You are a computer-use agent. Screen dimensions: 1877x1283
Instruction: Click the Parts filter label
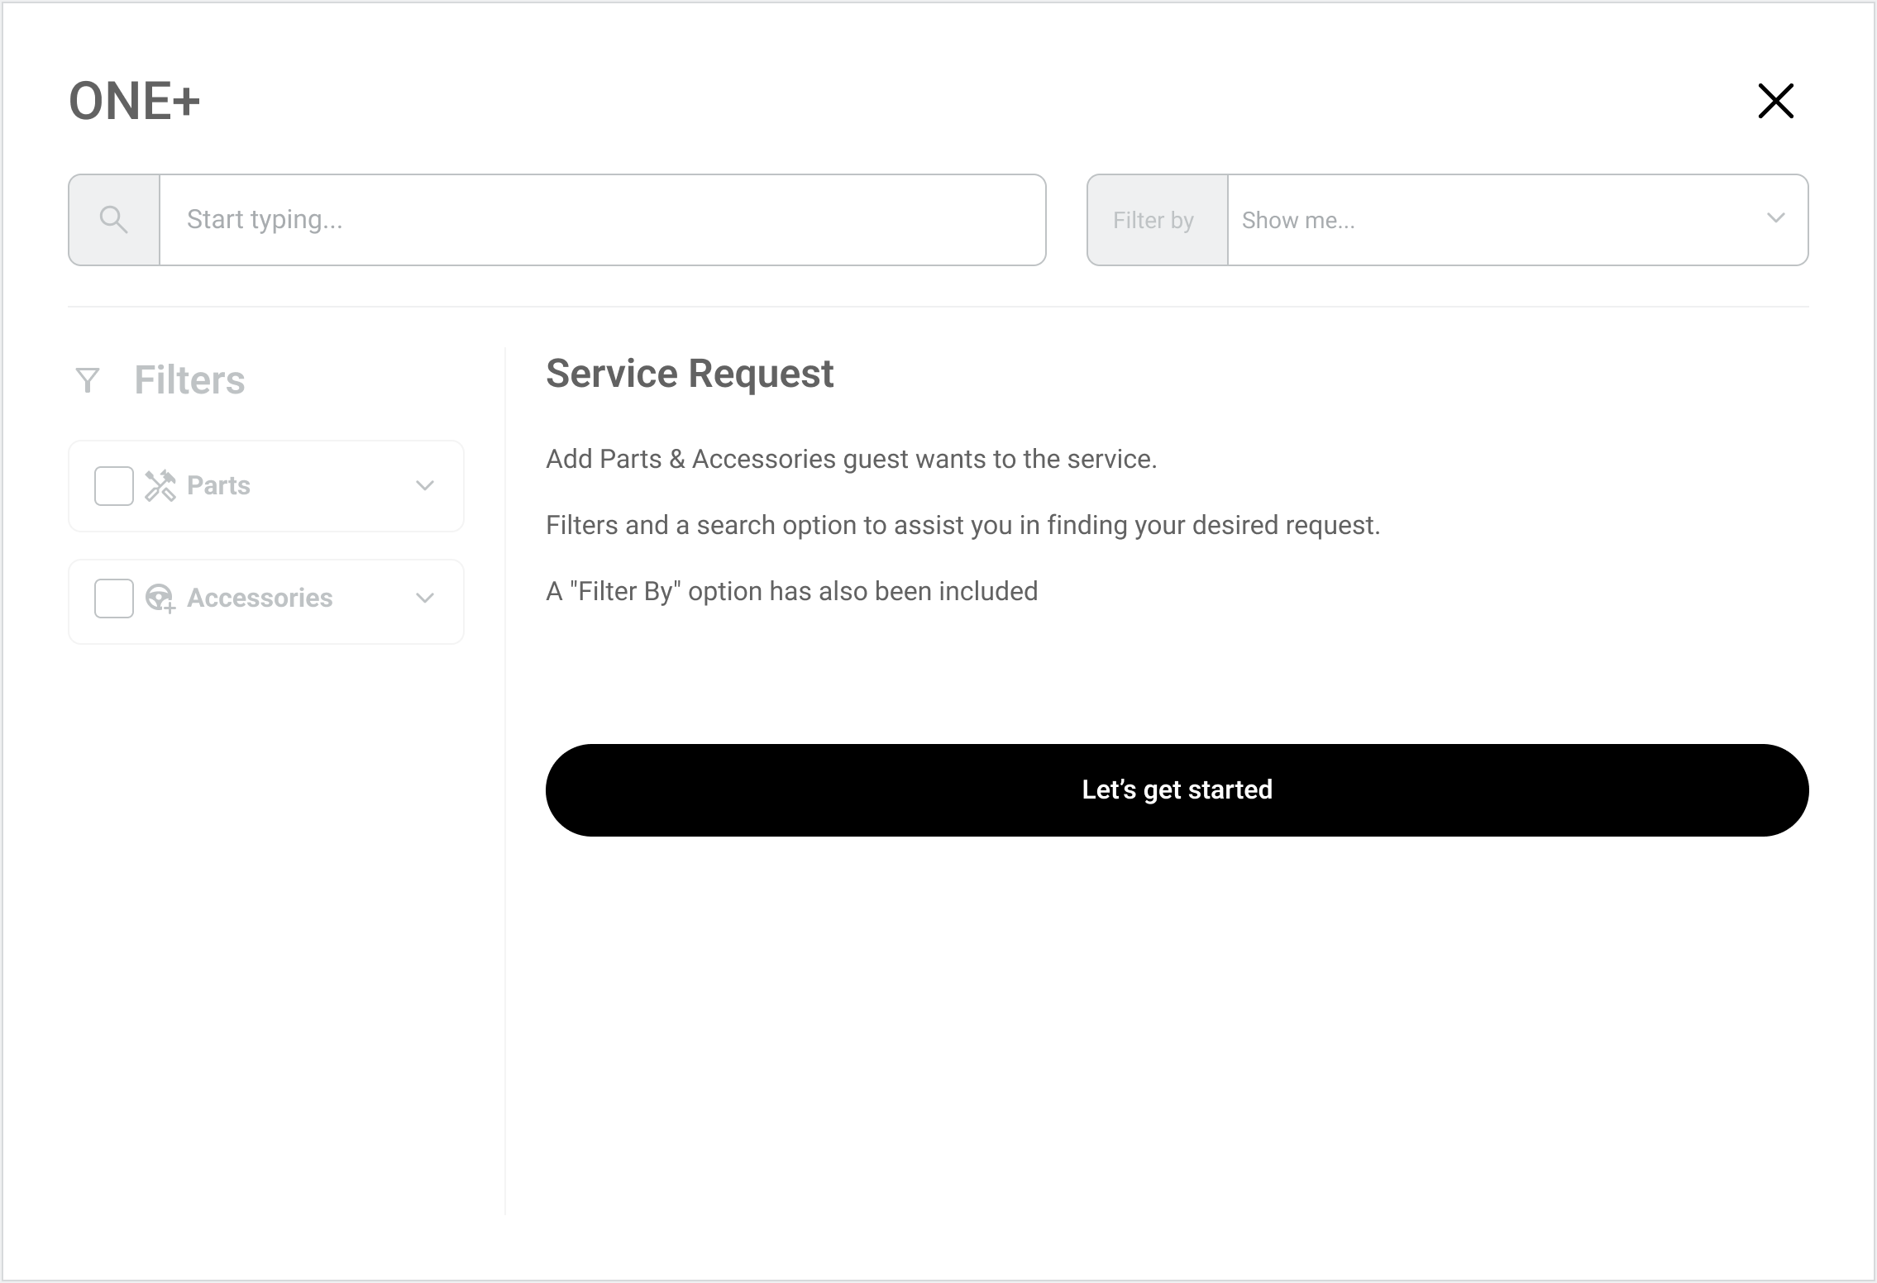(x=218, y=485)
